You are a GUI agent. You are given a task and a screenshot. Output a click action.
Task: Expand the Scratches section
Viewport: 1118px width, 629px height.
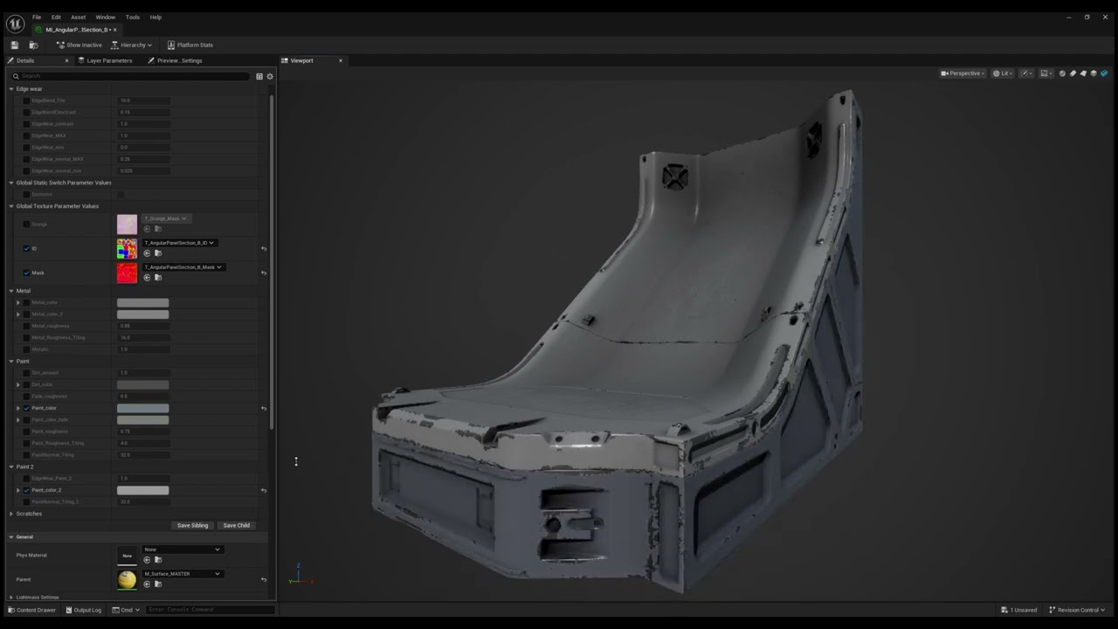pos(11,514)
